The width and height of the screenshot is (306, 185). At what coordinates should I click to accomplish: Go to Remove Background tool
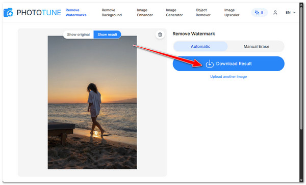tap(112, 12)
